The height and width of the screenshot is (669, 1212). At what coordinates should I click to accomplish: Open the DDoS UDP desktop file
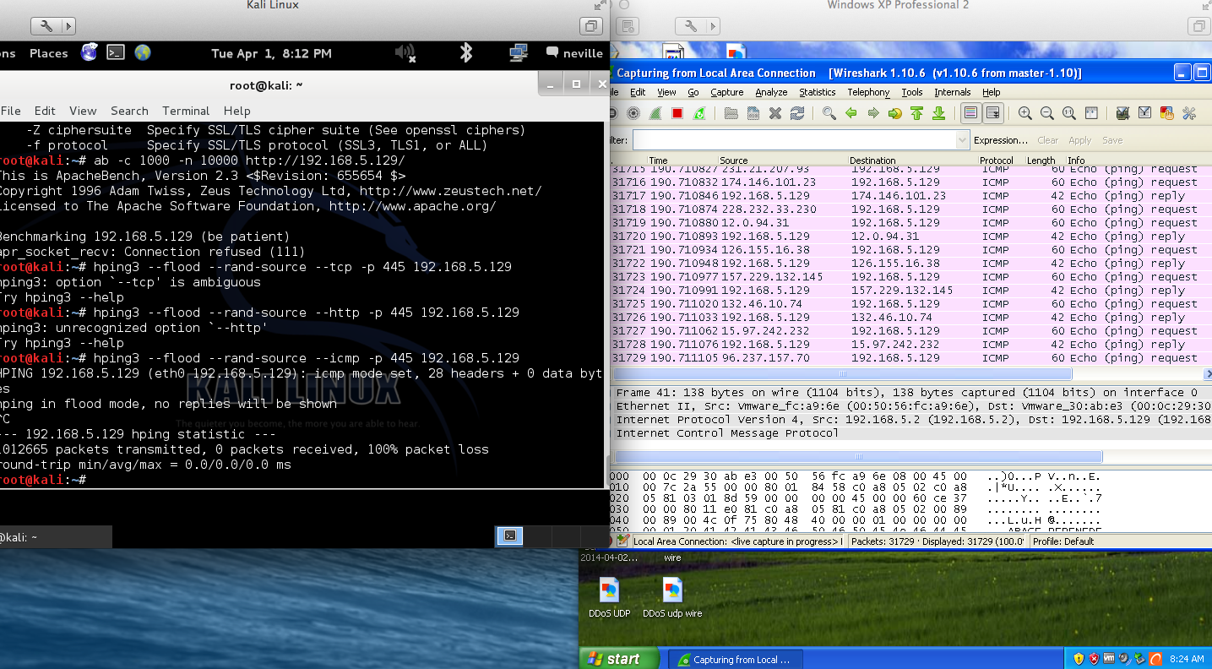click(x=609, y=596)
